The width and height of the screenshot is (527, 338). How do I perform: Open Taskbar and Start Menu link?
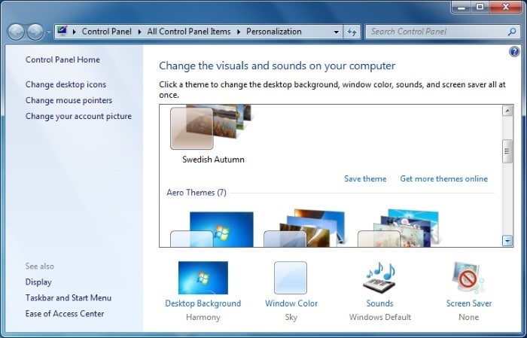[x=69, y=297]
